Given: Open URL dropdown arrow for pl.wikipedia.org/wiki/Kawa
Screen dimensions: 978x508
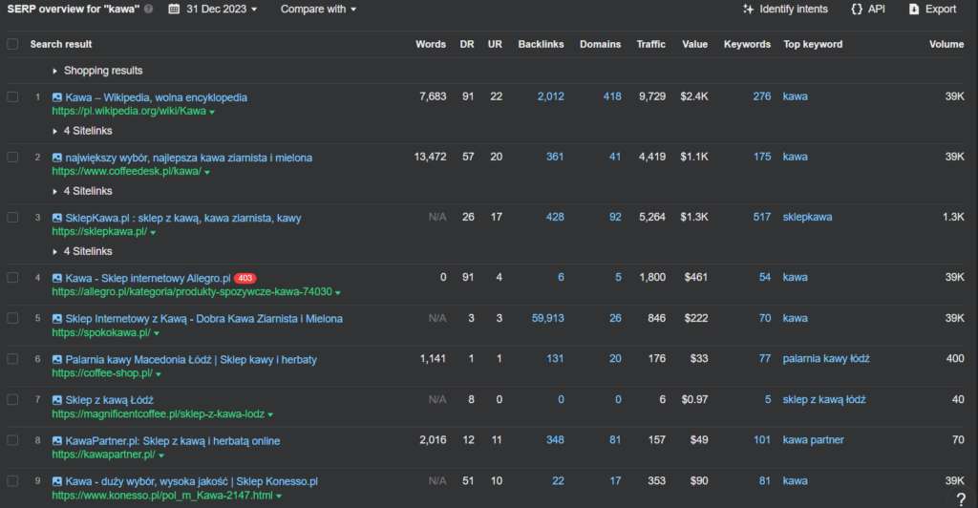Looking at the screenshot, I should click(x=212, y=112).
